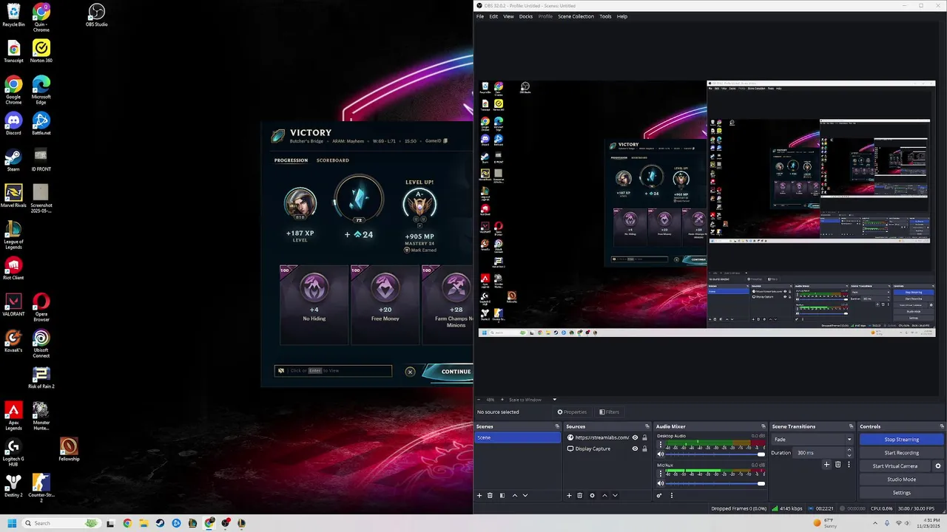Increase transition Duration with up arrow
This screenshot has height=532, width=947.
(x=849, y=450)
